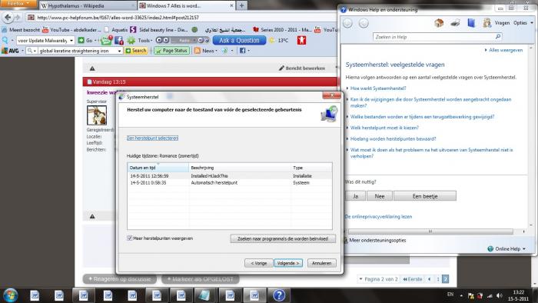Click the AVG logo in the toolbar
The height and width of the screenshot is (303, 538).
pos(10,51)
